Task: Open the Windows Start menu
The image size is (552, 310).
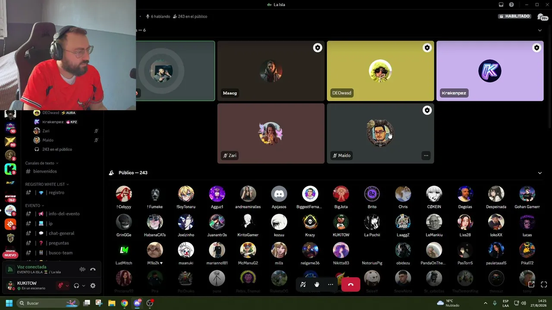Action: point(9,303)
